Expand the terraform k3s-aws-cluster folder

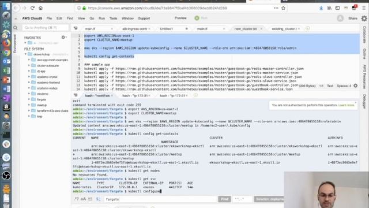click(29, 110)
